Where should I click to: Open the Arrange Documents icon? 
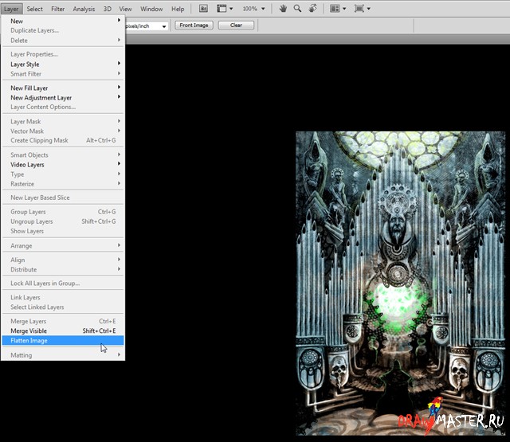click(x=335, y=9)
